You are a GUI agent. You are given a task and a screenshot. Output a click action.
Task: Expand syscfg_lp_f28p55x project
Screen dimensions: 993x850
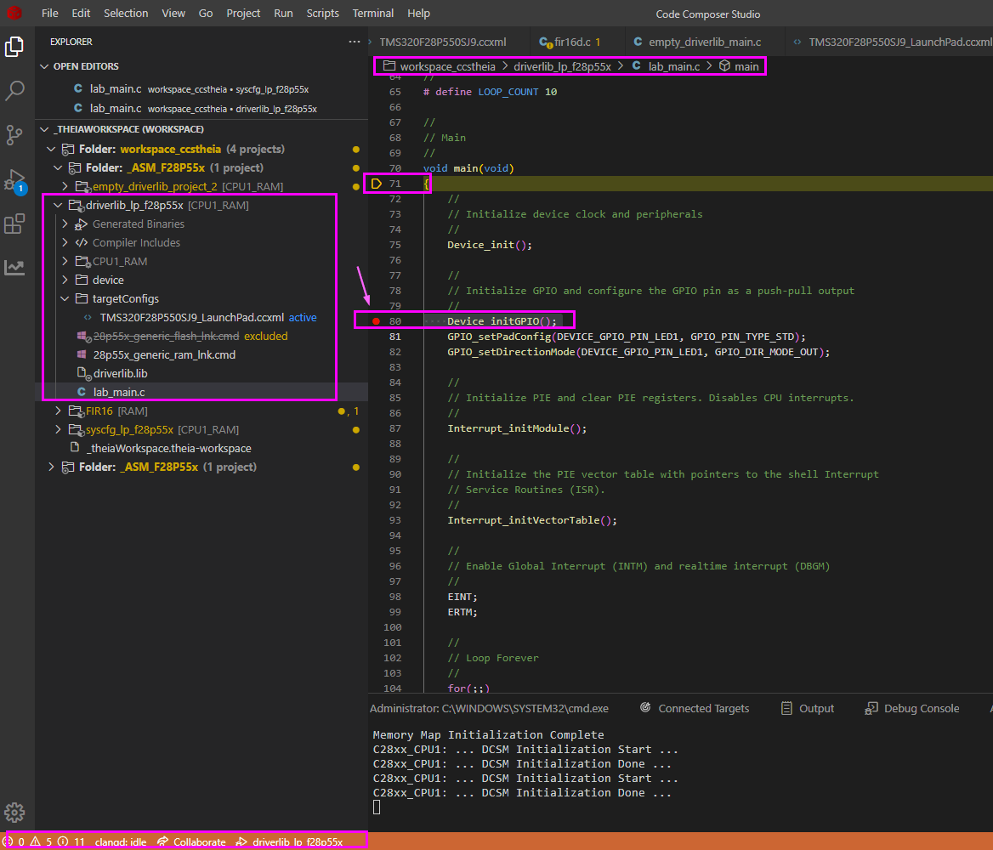pos(59,429)
